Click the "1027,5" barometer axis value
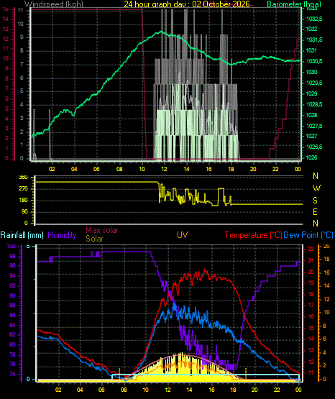 pos(313,126)
